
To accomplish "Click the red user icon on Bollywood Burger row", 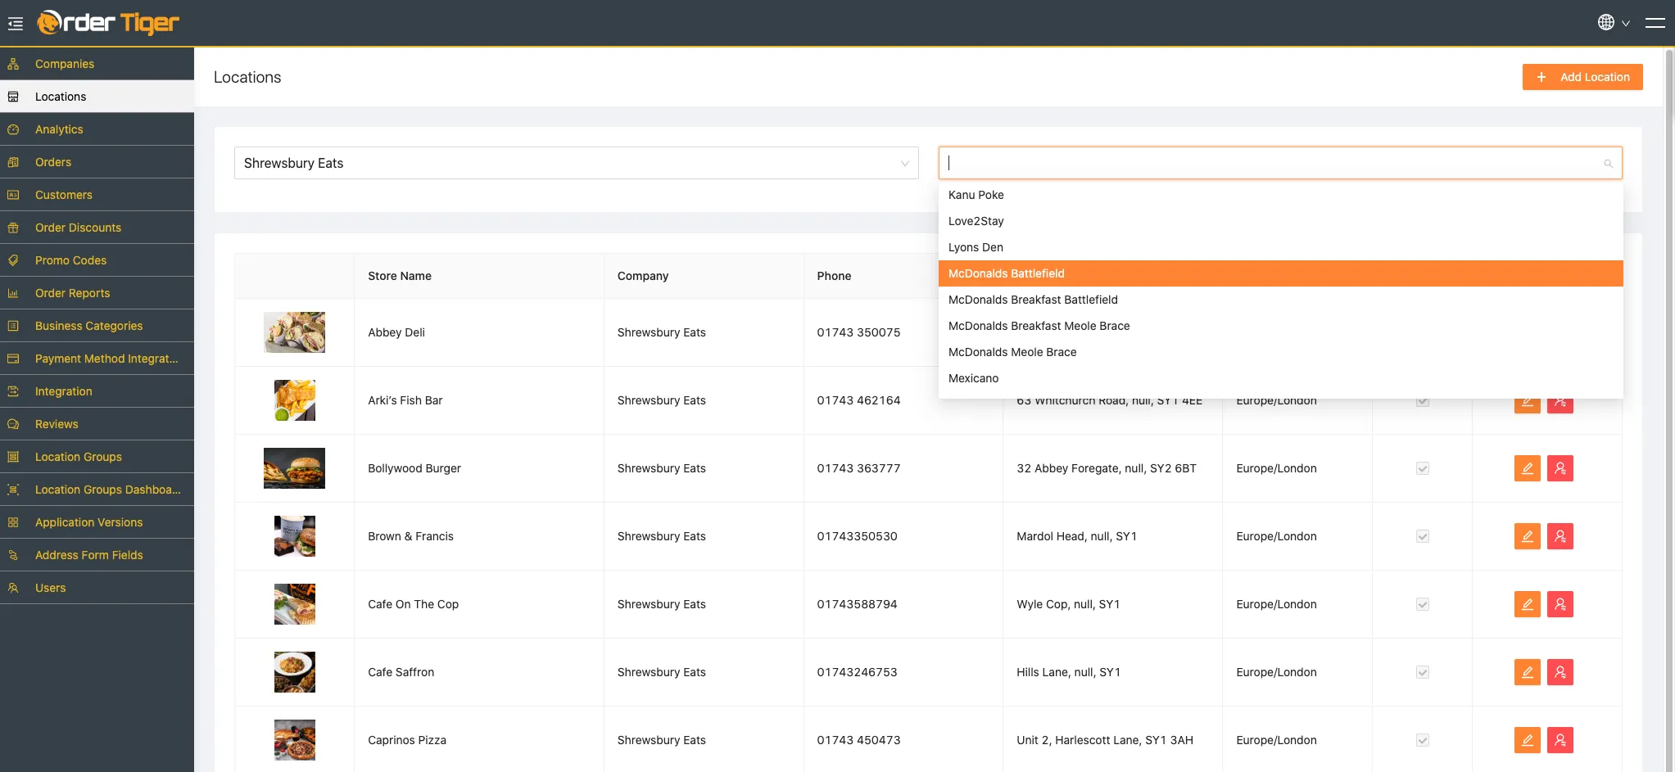I will pos(1559,468).
